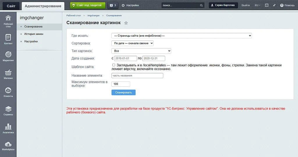Open Помощь help link

(x=287, y=5)
